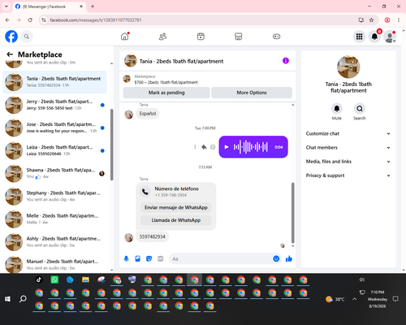Screen dimensions: 406x325
Task: Open Chrome tab search dropdown
Action: coord(6,6)
